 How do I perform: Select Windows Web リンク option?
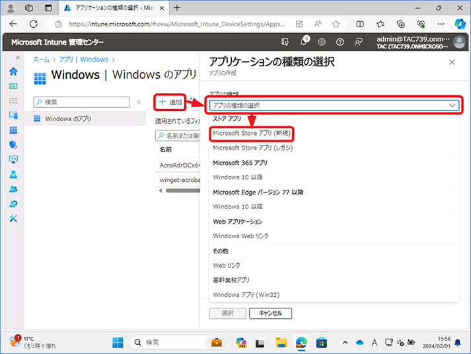pos(240,236)
